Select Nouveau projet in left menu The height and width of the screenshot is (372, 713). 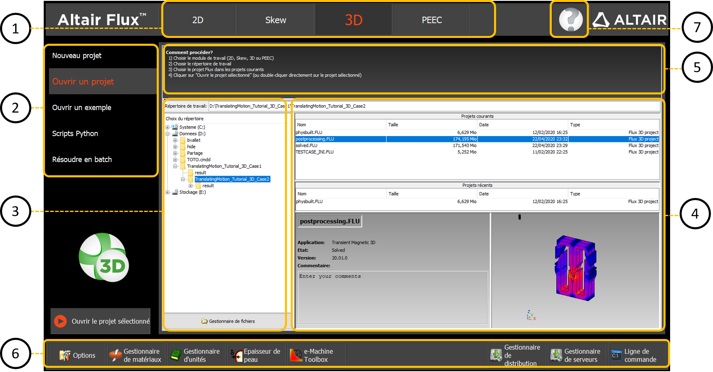pos(77,56)
